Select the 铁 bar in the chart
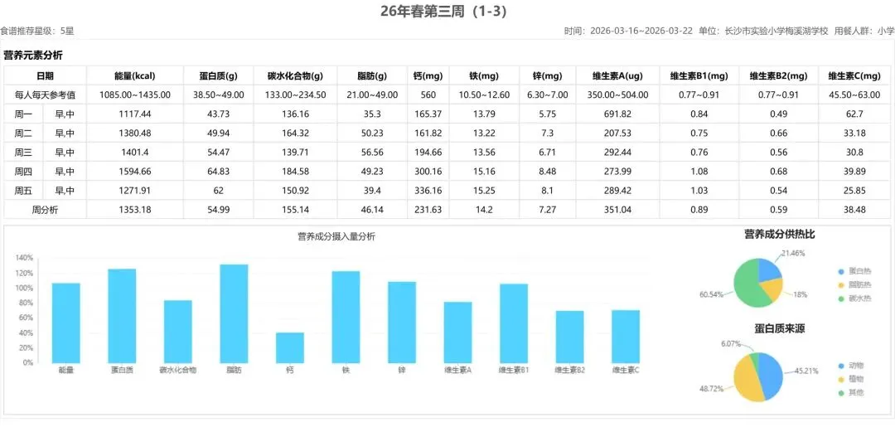 pos(346,317)
